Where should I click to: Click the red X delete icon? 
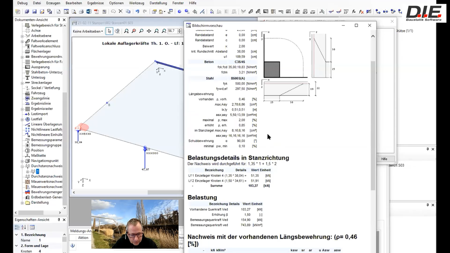(x=120, y=11)
